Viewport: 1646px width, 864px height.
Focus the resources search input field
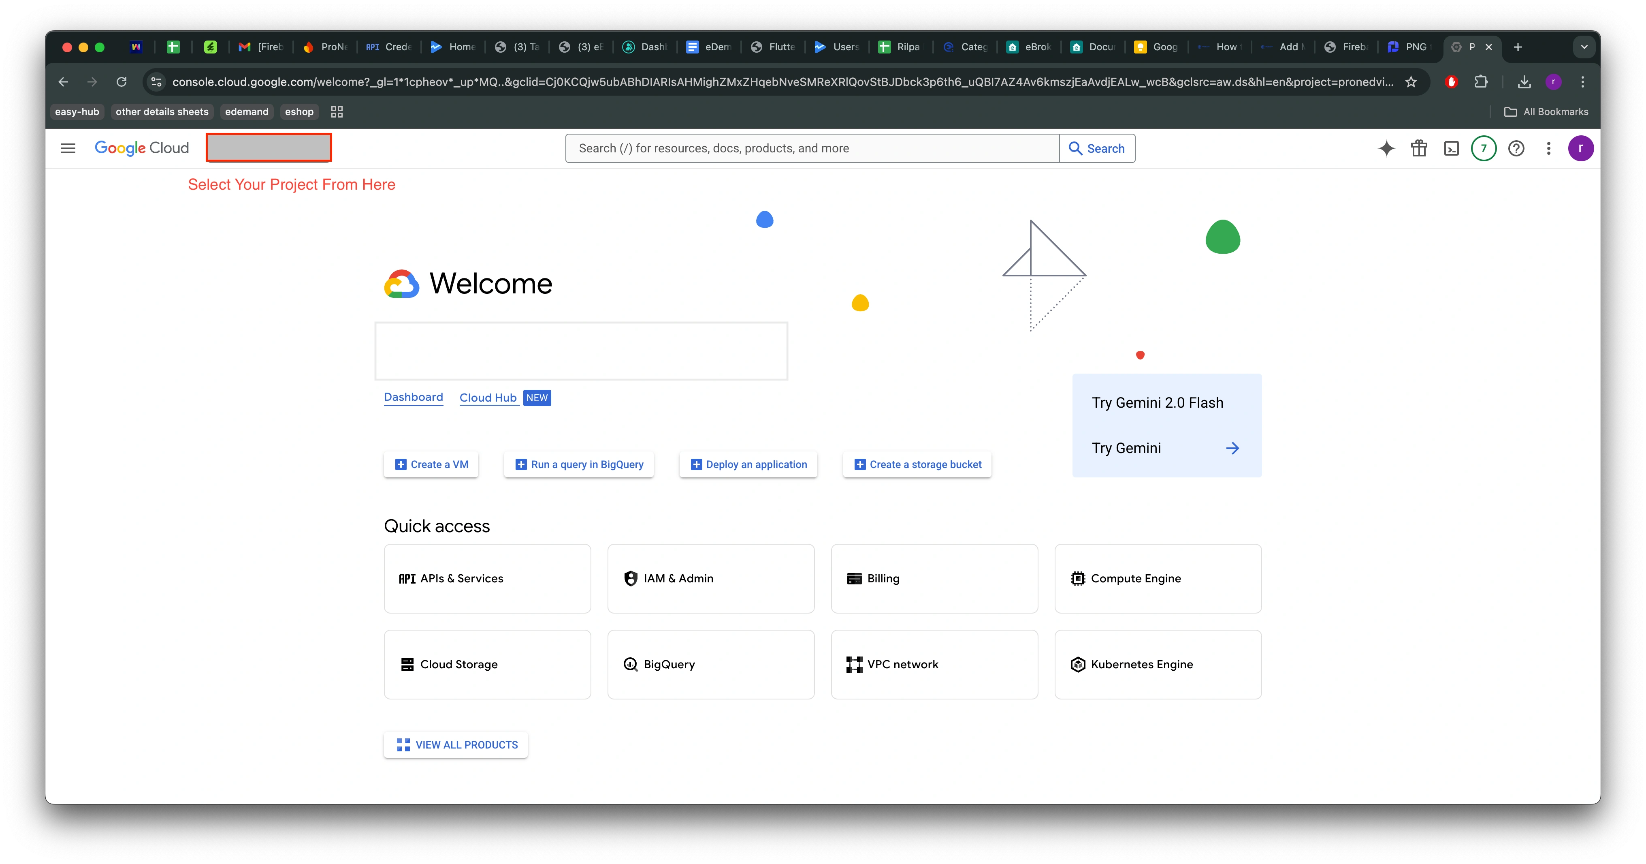(812, 148)
